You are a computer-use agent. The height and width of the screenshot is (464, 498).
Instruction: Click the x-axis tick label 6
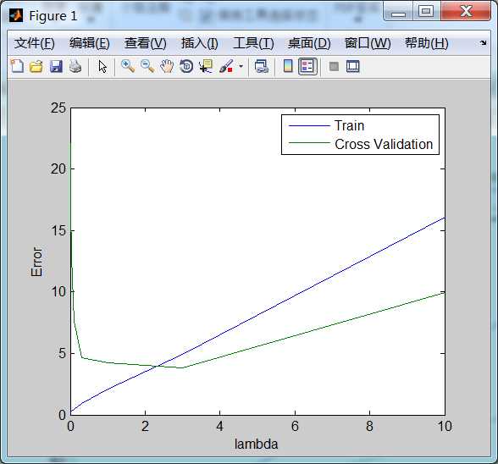[x=295, y=426]
